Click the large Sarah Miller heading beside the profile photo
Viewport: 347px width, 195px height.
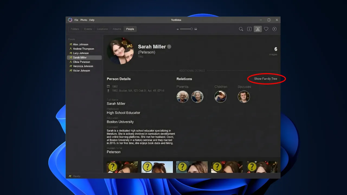coord(152,47)
